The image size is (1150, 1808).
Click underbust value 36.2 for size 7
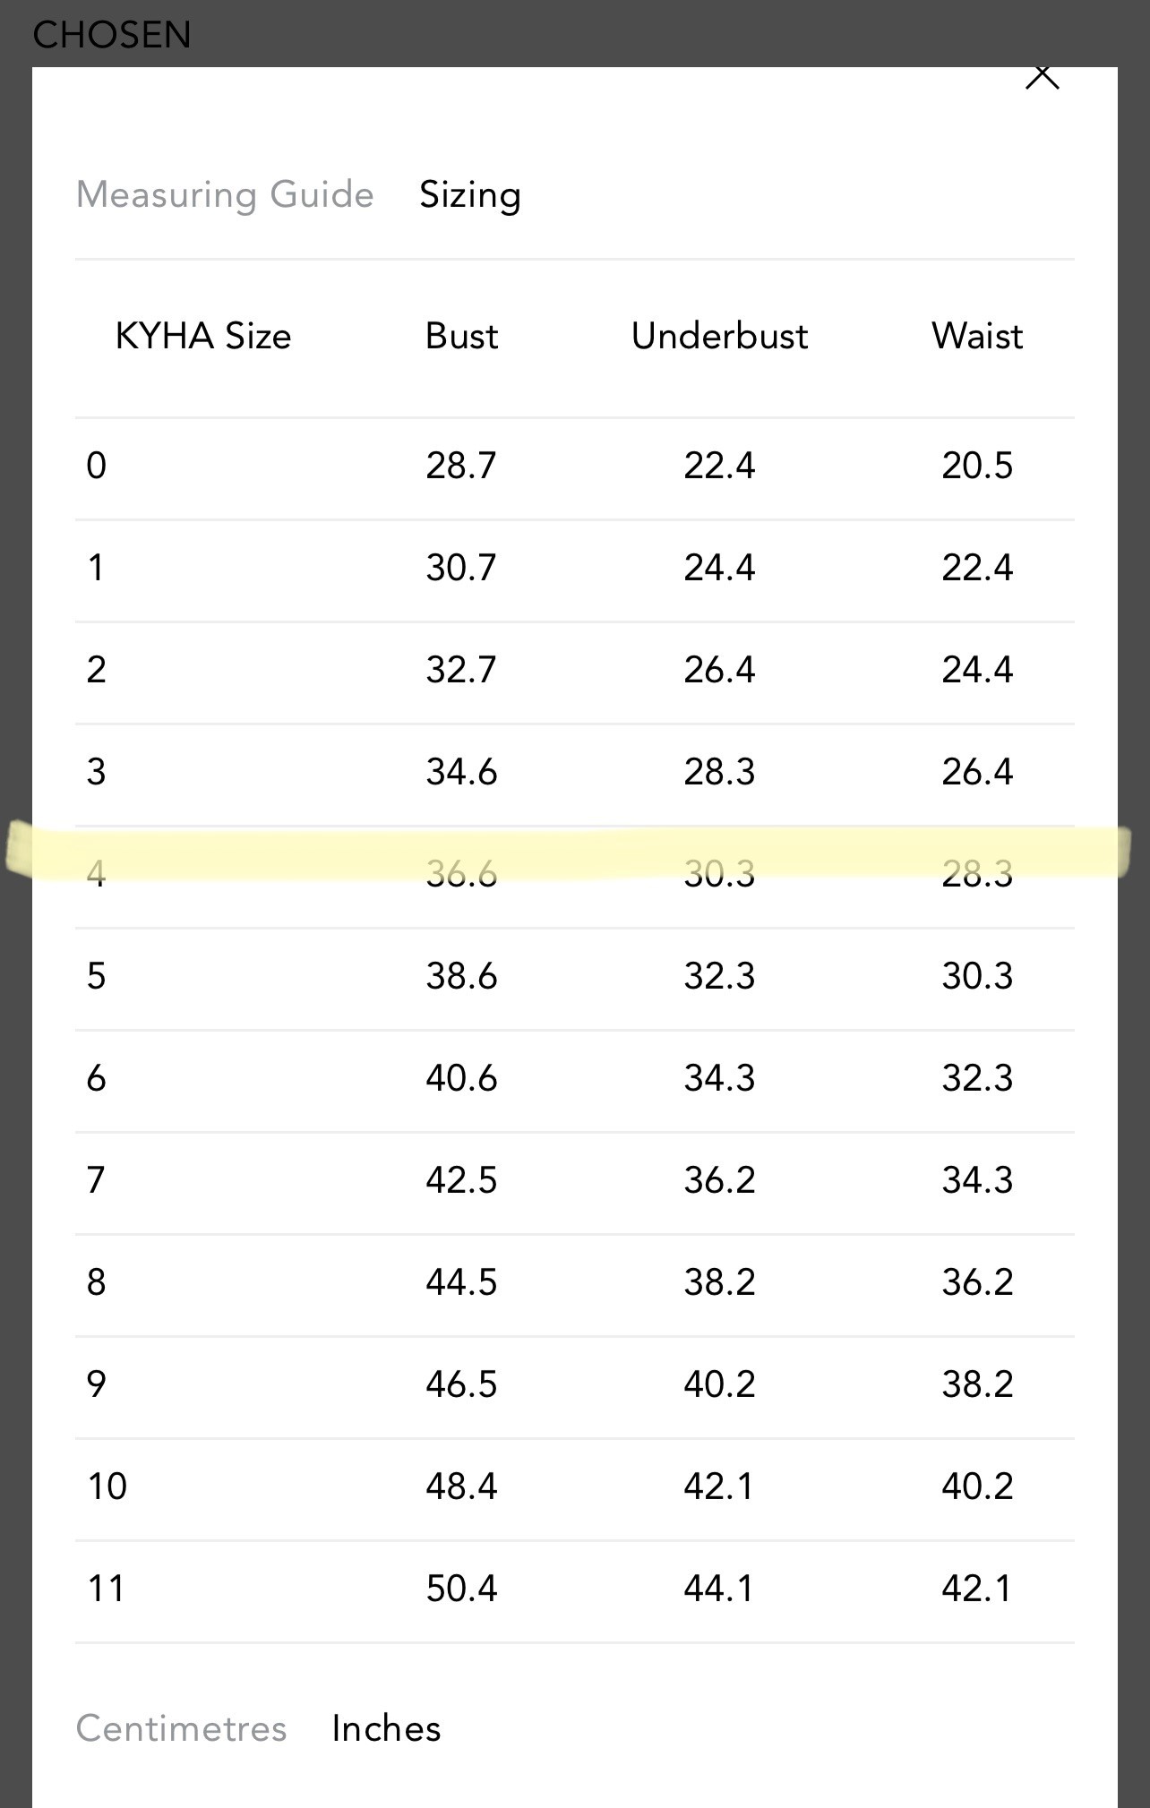pyautogui.click(x=719, y=1180)
